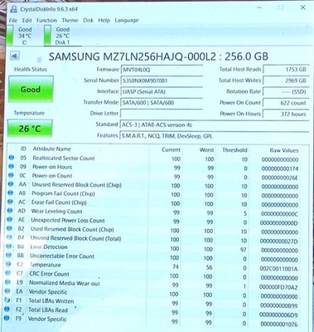Click the previous disk arrow button

(x=14, y=56)
